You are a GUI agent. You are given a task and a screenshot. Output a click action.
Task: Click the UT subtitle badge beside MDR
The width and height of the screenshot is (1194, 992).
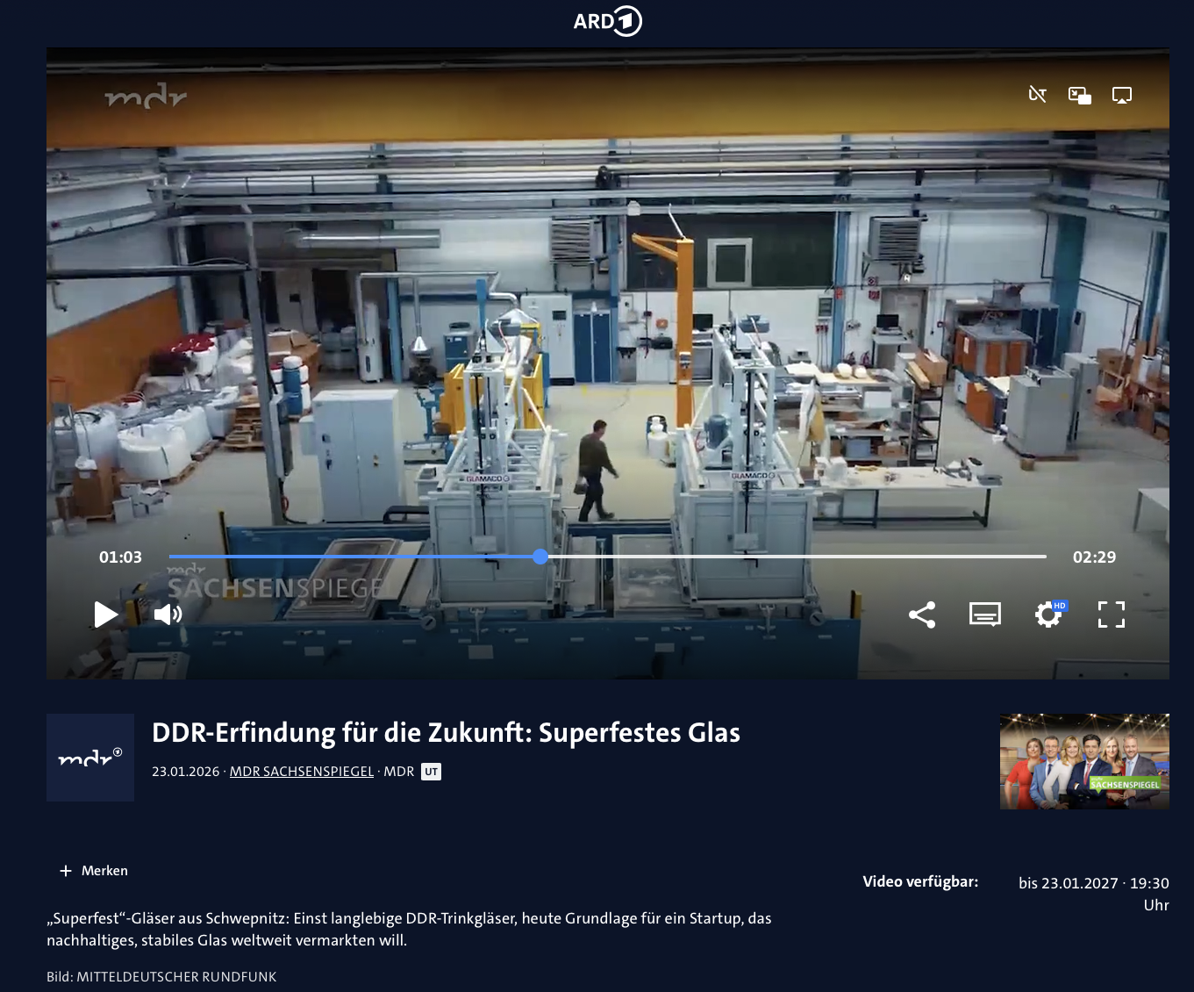click(431, 772)
